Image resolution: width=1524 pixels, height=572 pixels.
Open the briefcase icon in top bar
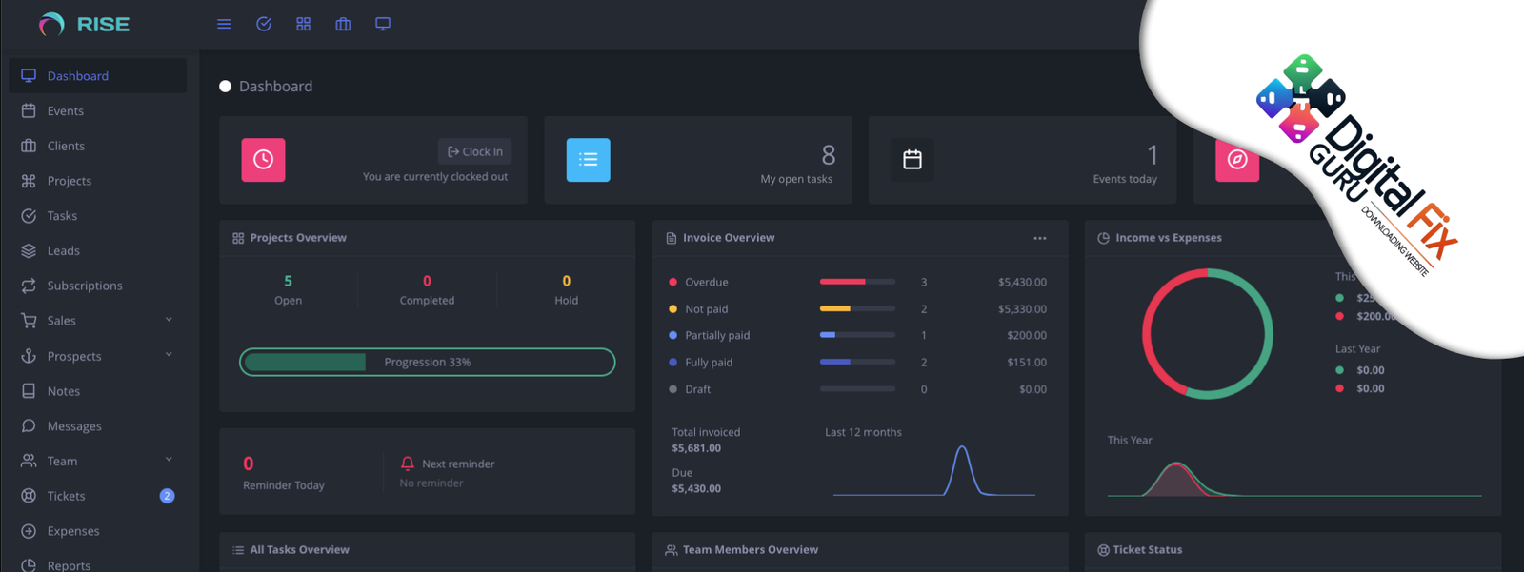point(343,24)
